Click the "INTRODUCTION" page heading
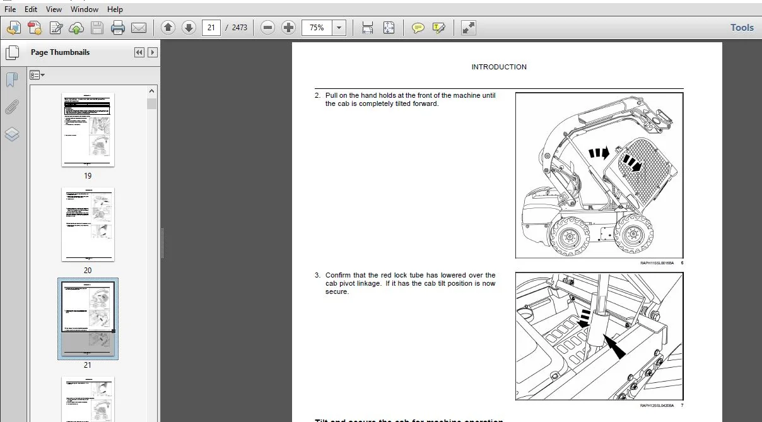762x422 pixels. (499, 67)
